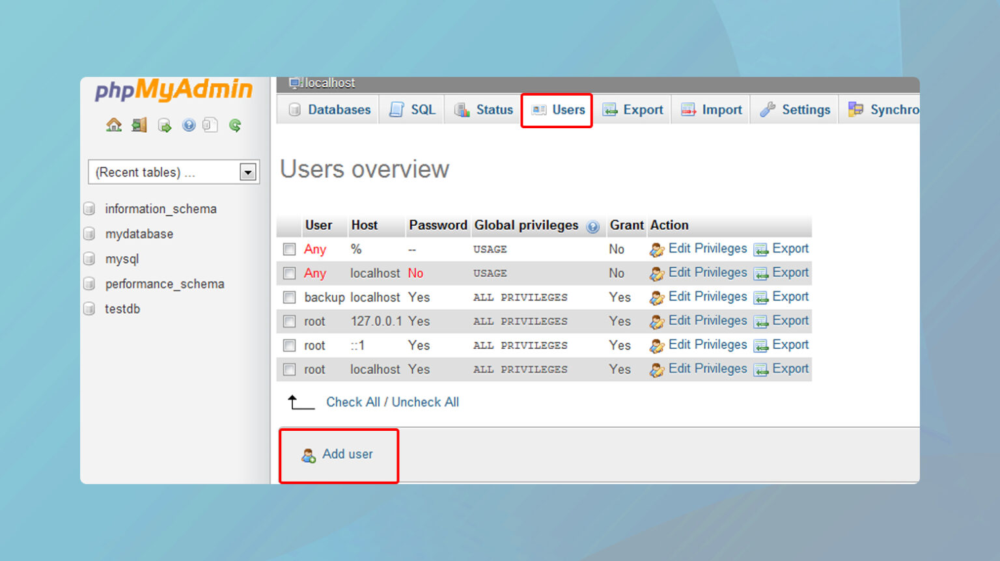1000x561 pixels.
Task: Select the root user at 127.0.0.1 checkbox
Action: click(289, 321)
